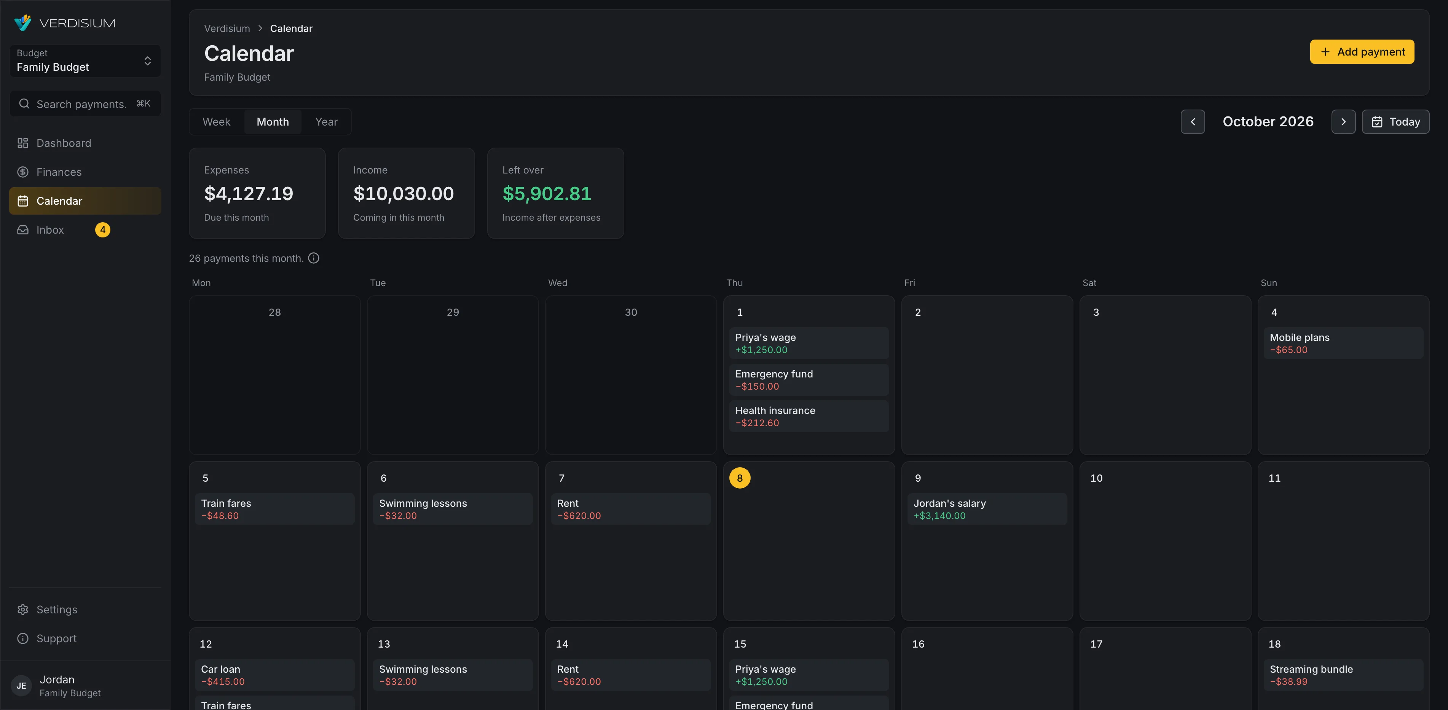Open Emergency fund payment on October 1
This screenshot has width=1448, height=710.
tap(809, 380)
